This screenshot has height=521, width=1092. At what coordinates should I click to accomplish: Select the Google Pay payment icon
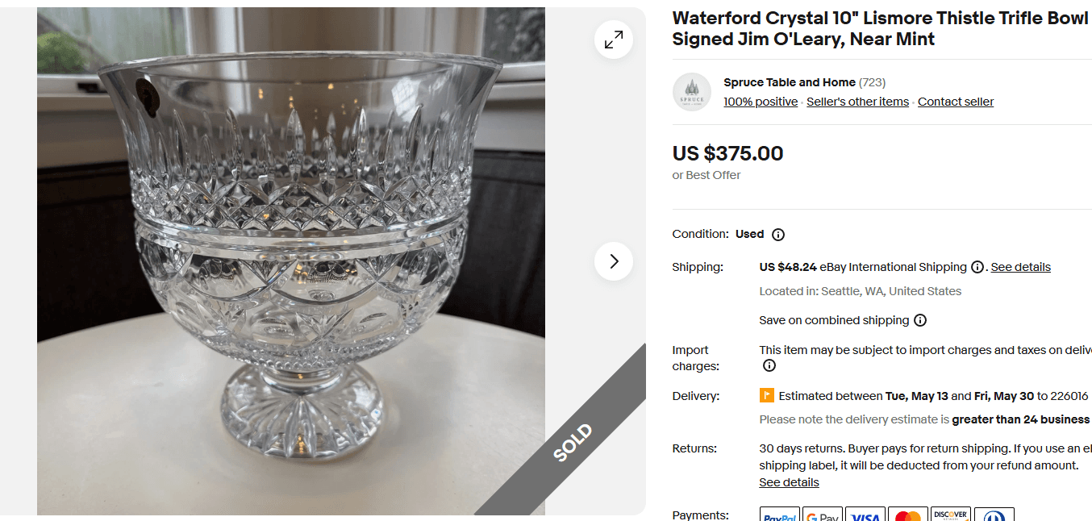[822, 515]
